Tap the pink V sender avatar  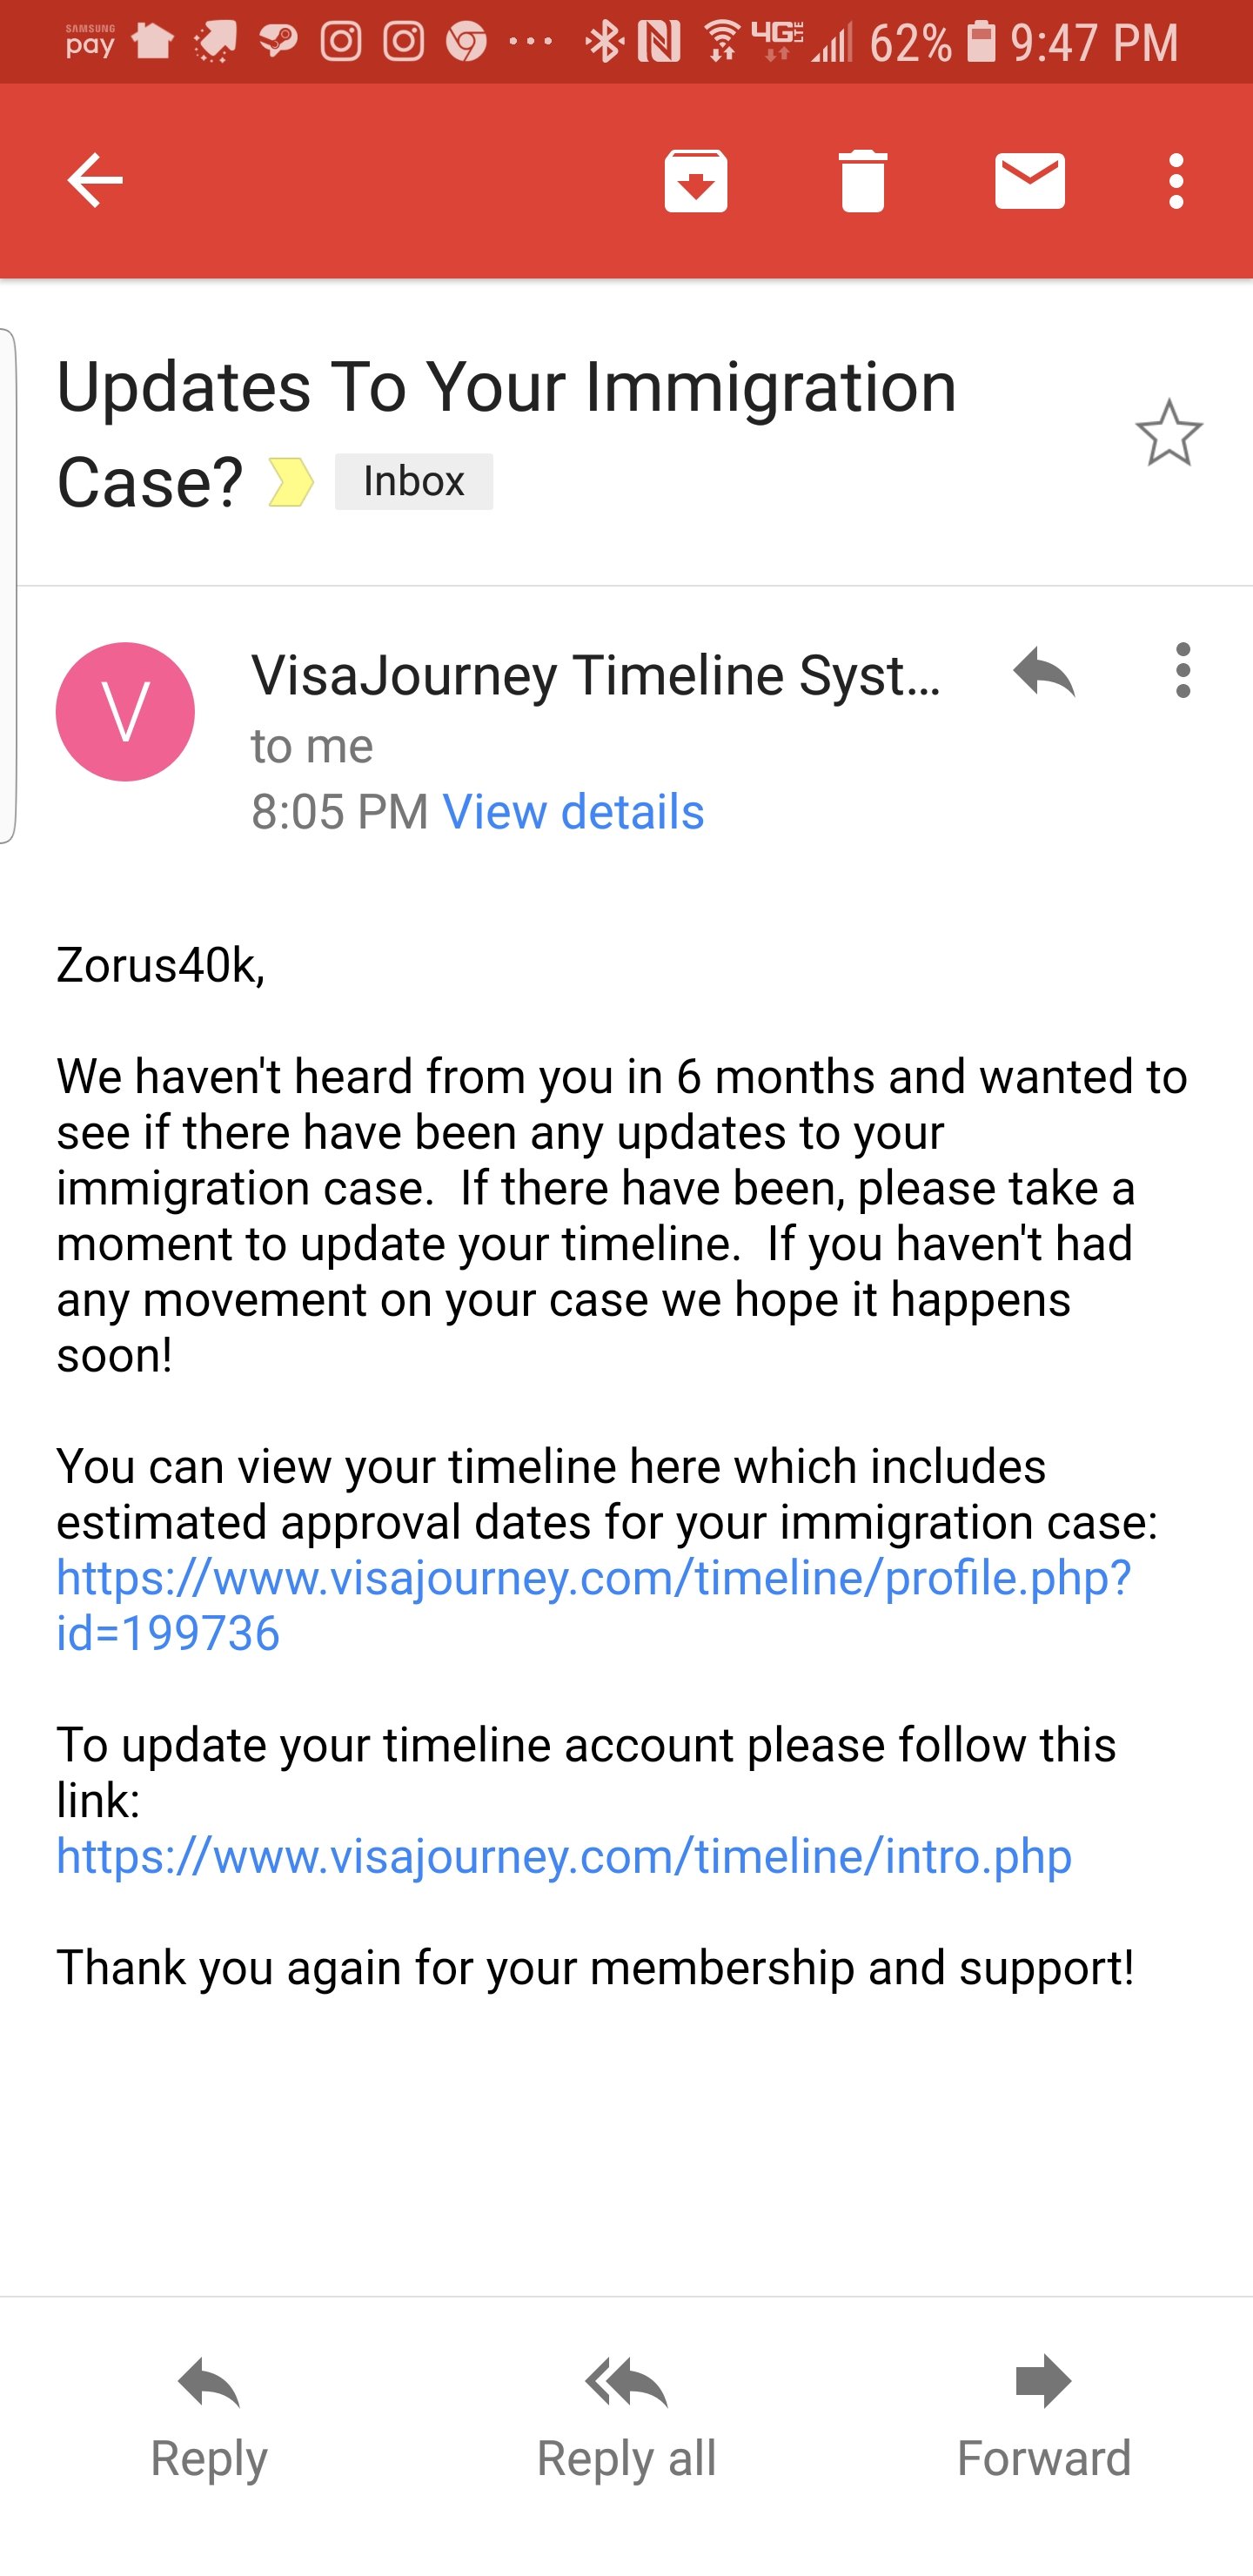[x=125, y=711]
